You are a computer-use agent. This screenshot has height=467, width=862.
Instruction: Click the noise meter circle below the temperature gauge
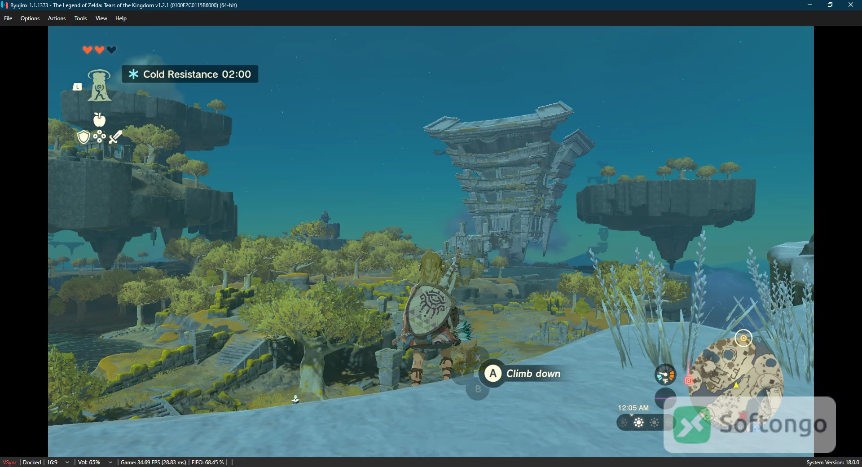[665, 398]
